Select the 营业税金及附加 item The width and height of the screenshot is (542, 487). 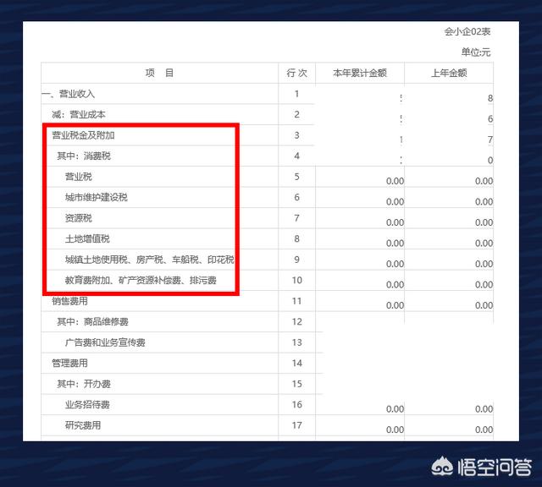[83, 135]
